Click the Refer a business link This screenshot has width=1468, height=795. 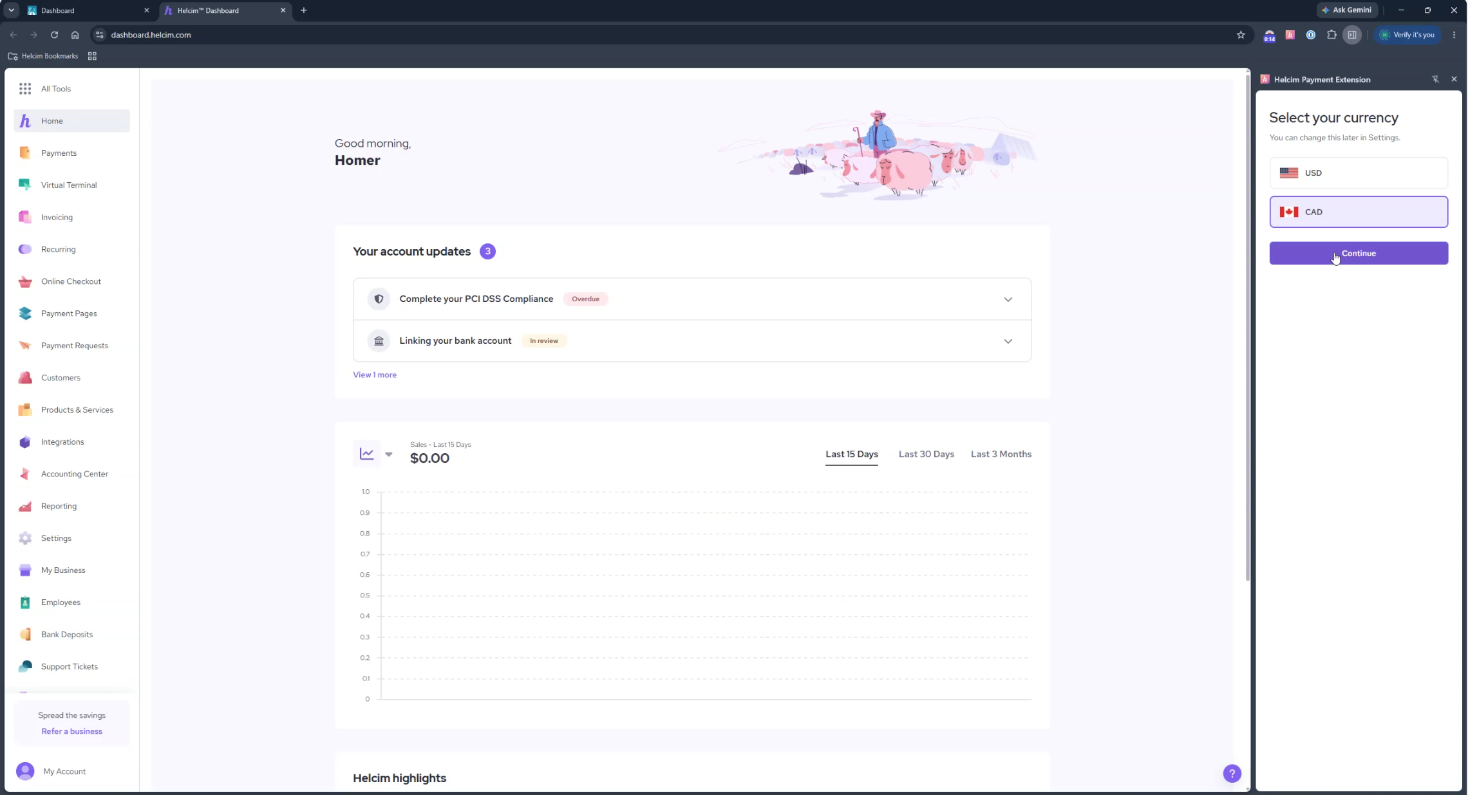[x=71, y=731]
